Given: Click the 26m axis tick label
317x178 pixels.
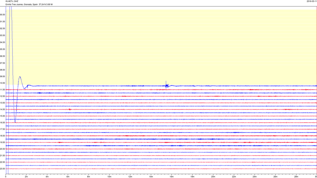Looking at the screenshot, I should point(275,177).
